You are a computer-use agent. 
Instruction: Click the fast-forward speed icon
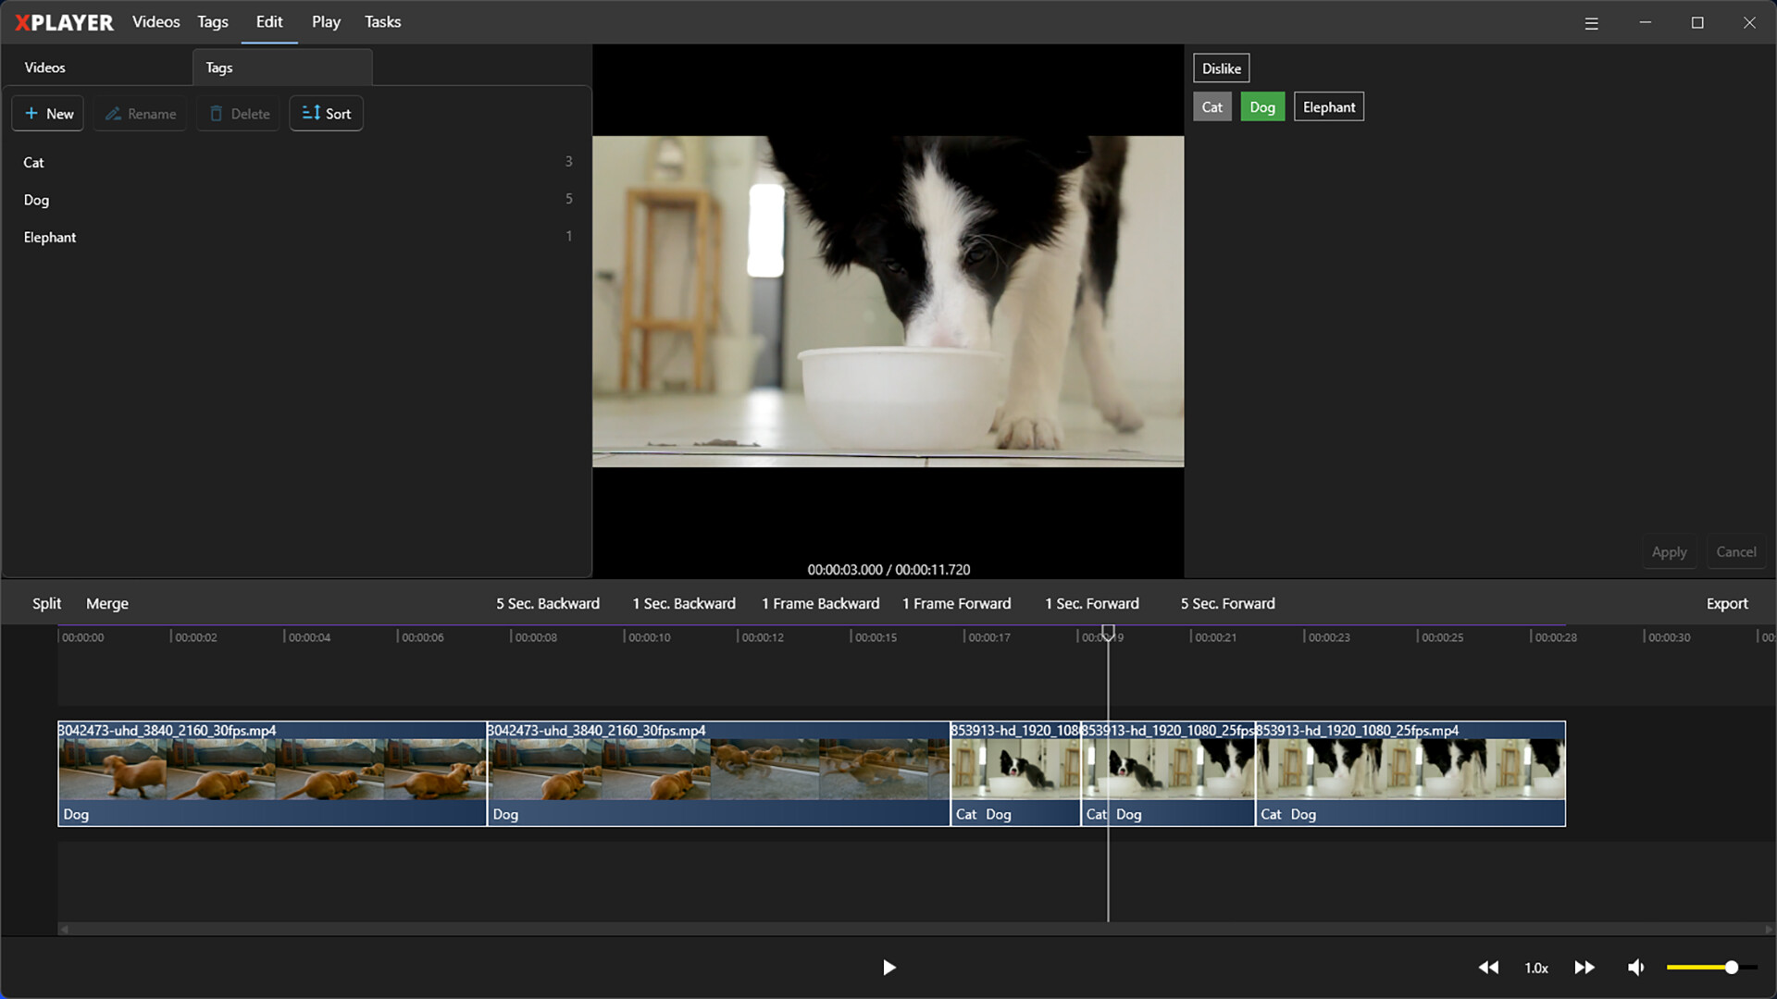point(1584,968)
